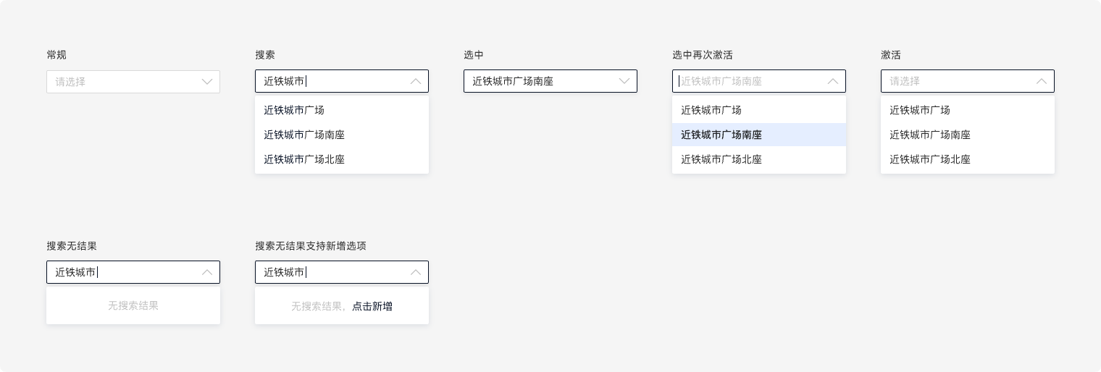Click the 点击新增 link
The image size is (1101, 372).
click(x=372, y=307)
